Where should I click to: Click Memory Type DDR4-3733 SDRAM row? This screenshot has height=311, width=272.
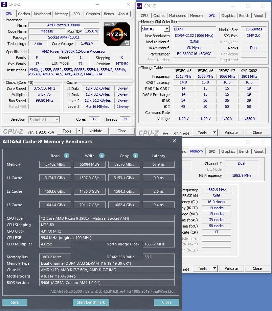pyautogui.click(x=107, y=263)
